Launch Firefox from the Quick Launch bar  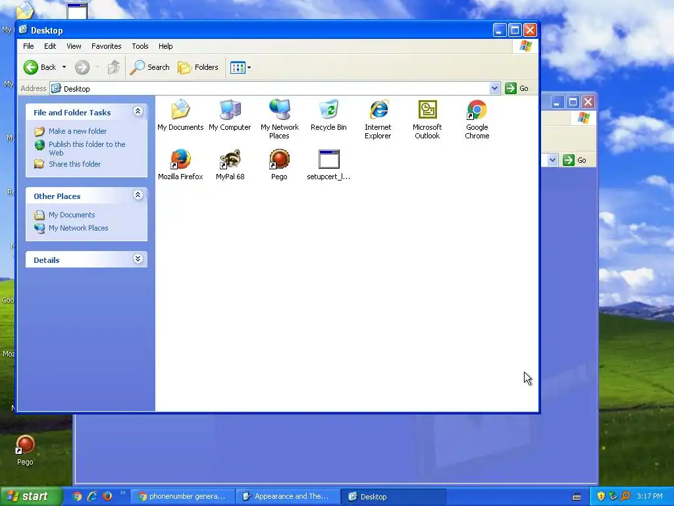pos(107,497)
